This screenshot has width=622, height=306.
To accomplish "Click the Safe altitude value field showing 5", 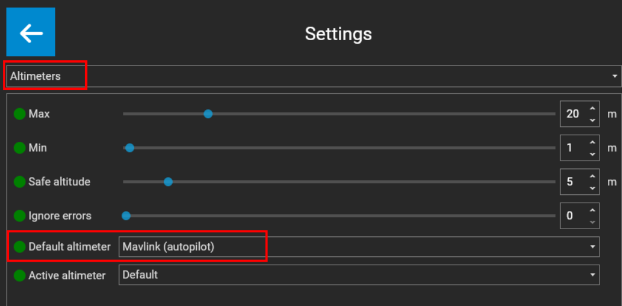I will point(574,182).
